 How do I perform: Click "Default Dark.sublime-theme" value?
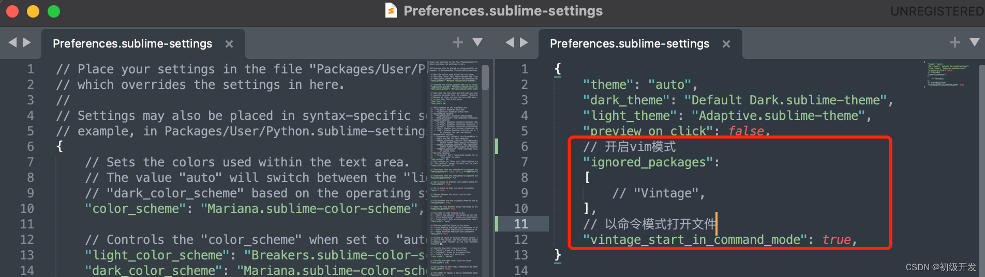pyautogui.click(x=786, y=100)
